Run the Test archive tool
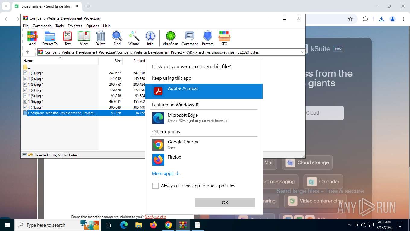 68,38
